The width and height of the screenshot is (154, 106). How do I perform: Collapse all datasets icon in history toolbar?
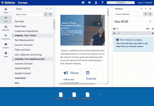[x=119, y=33]
